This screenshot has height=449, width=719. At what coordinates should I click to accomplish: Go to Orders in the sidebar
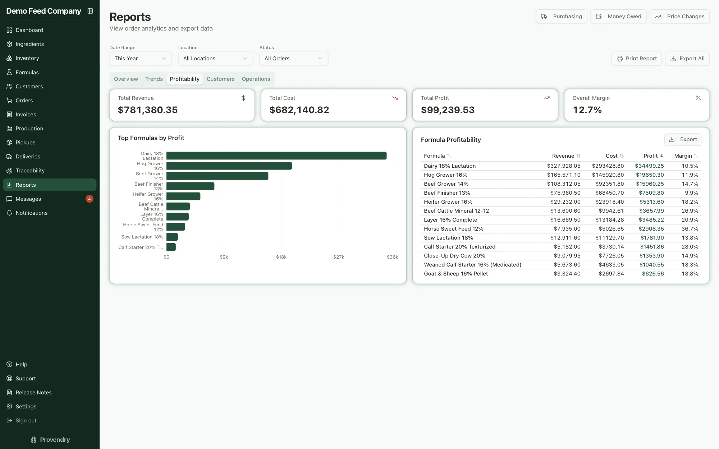tap(50, 100)
